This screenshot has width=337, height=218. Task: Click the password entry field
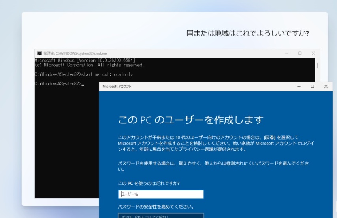(161, 216)
